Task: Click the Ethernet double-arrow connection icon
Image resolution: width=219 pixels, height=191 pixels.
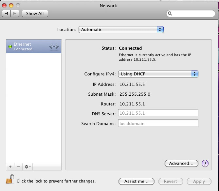Action: (54, 46)
